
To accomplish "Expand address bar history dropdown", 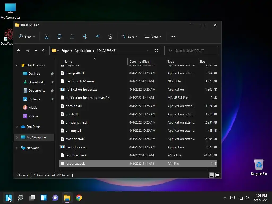I will point(148,50).
